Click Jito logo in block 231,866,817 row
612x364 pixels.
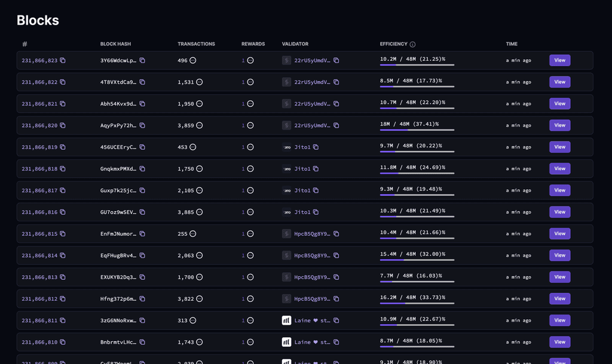(286, 190)
